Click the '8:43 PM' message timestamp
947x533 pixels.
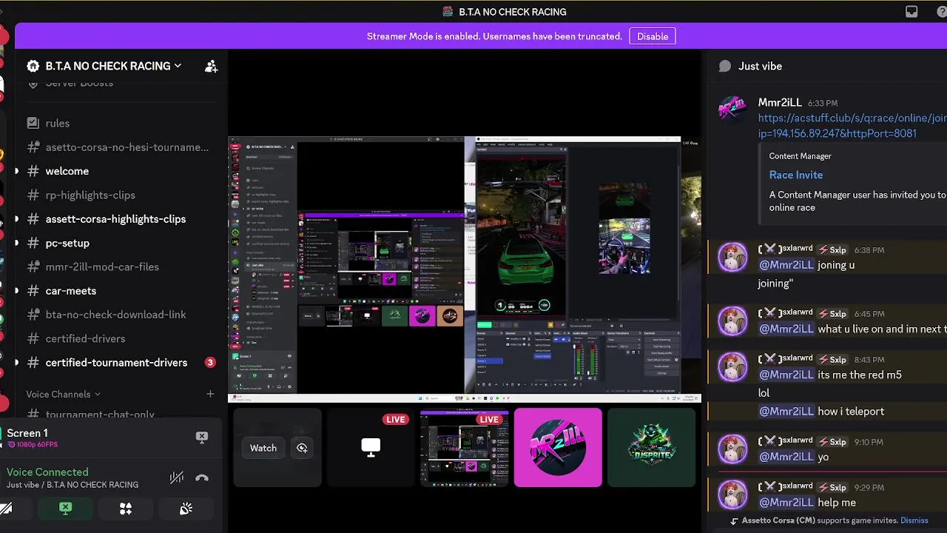click(869, 360)
